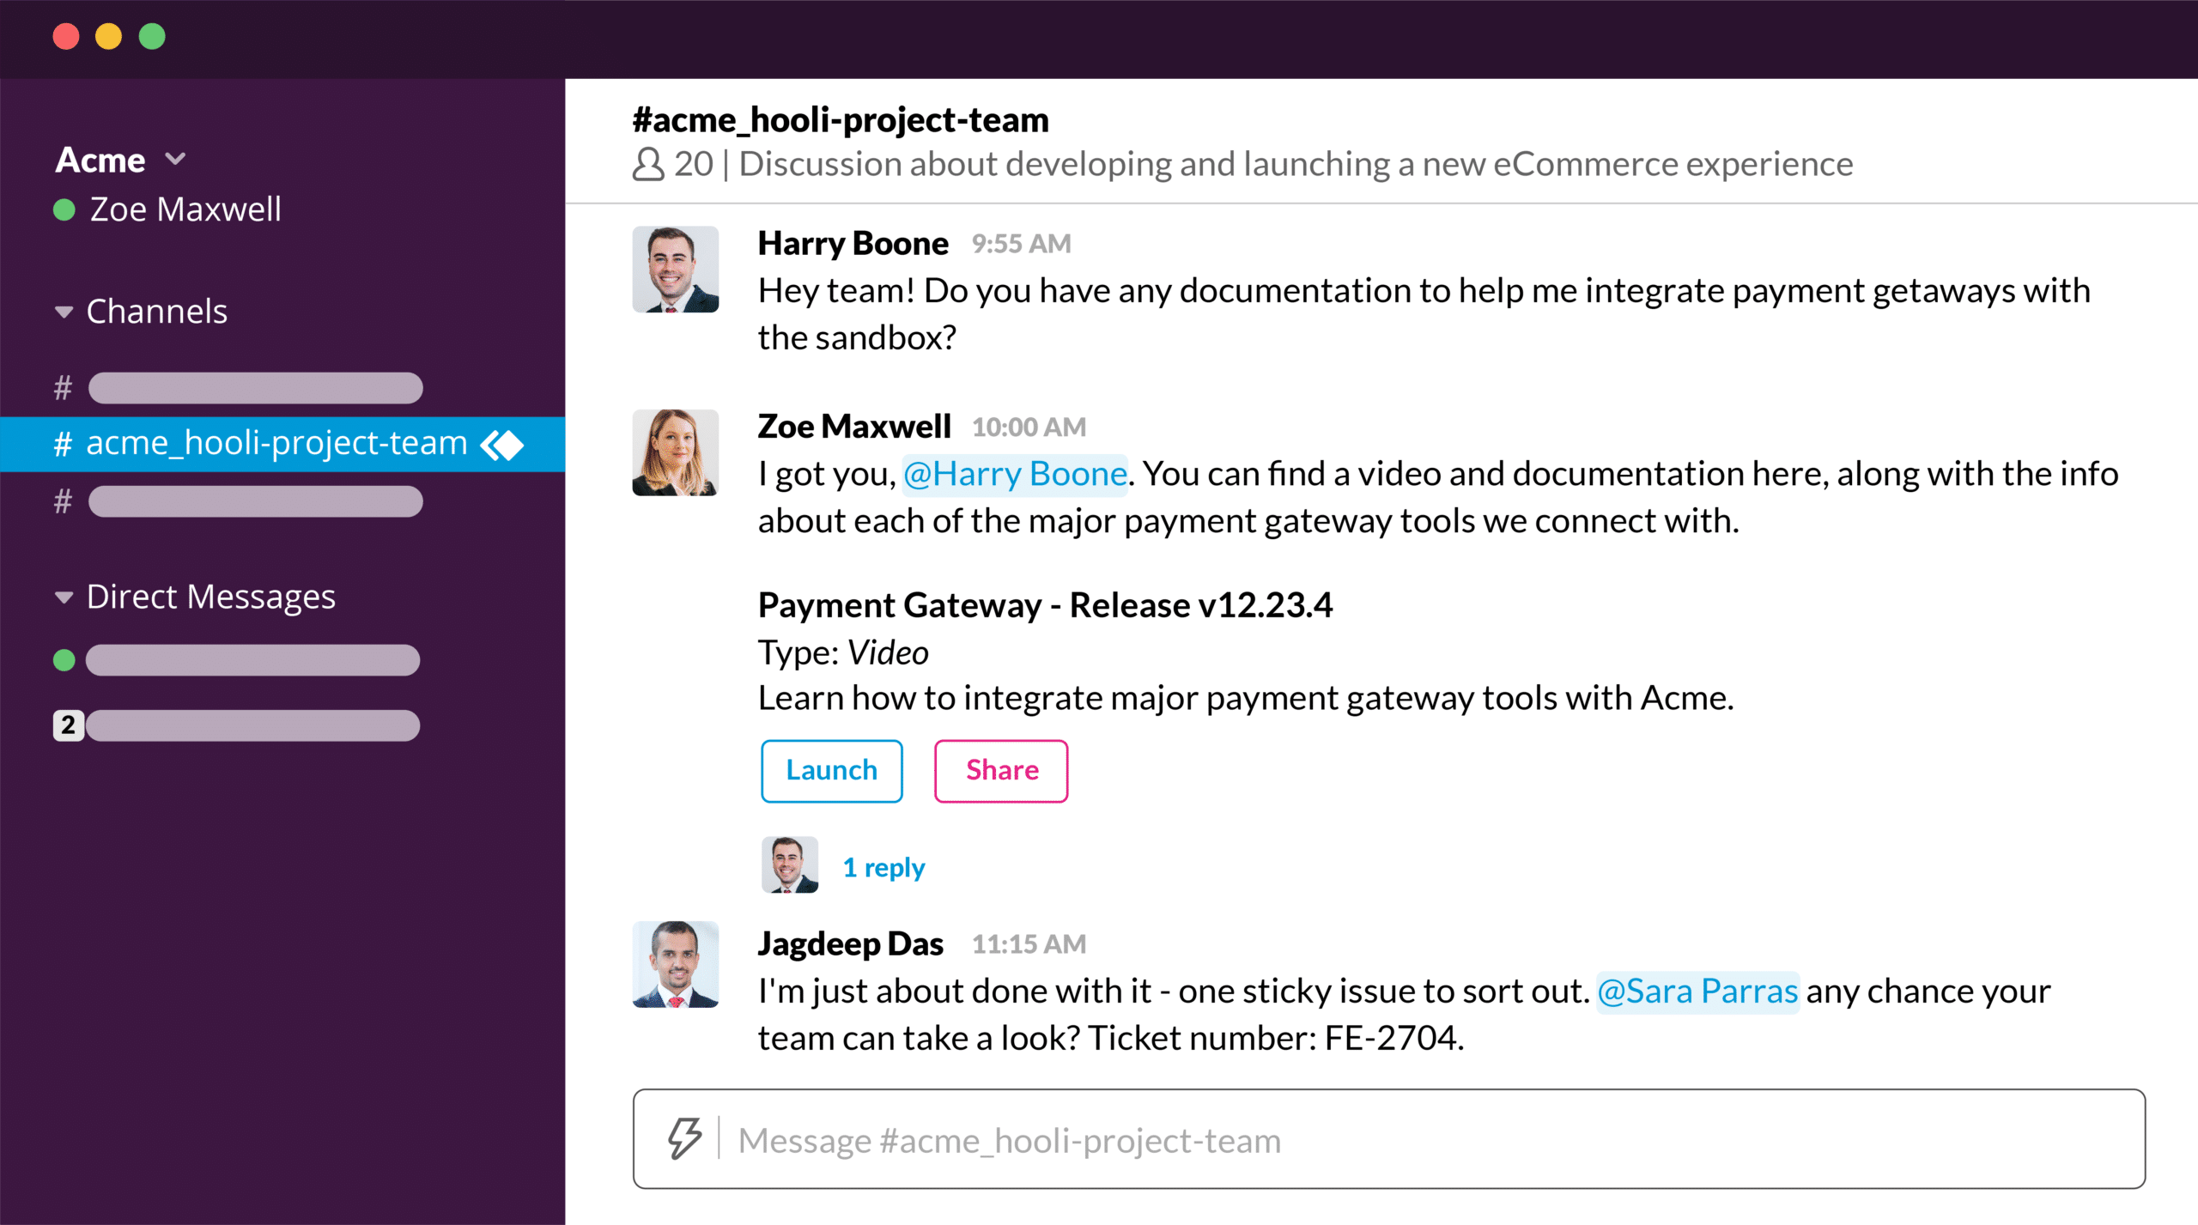Click the Harry Boone sender name
2198x1225 pixels.
(853, 244)
